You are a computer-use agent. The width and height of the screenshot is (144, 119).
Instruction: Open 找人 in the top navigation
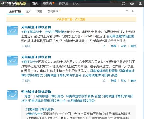click(76, 3)
